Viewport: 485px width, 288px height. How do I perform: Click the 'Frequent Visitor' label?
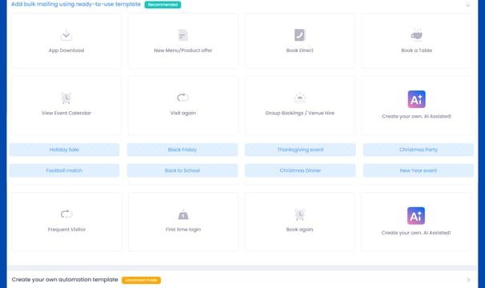point(66,230)
